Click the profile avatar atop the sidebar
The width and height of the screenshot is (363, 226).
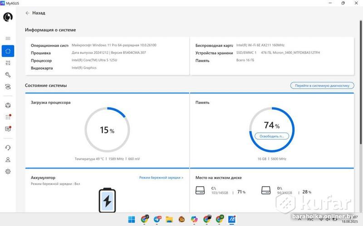tap(8, 17)
